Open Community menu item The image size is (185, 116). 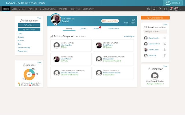[x=88, y=9]
